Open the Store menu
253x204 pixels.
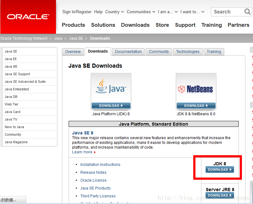[162, 25]
